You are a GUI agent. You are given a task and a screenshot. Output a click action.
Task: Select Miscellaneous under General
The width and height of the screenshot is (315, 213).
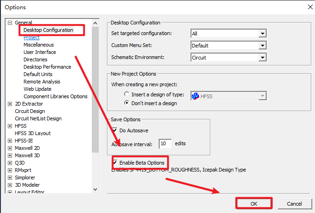pos(39,45)
